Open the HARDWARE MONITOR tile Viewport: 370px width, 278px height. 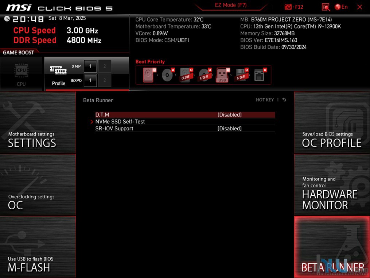[x=332, y=185]
